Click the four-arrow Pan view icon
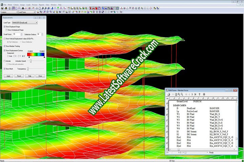Viewport: 244px width, 162px height. point(37,8)
